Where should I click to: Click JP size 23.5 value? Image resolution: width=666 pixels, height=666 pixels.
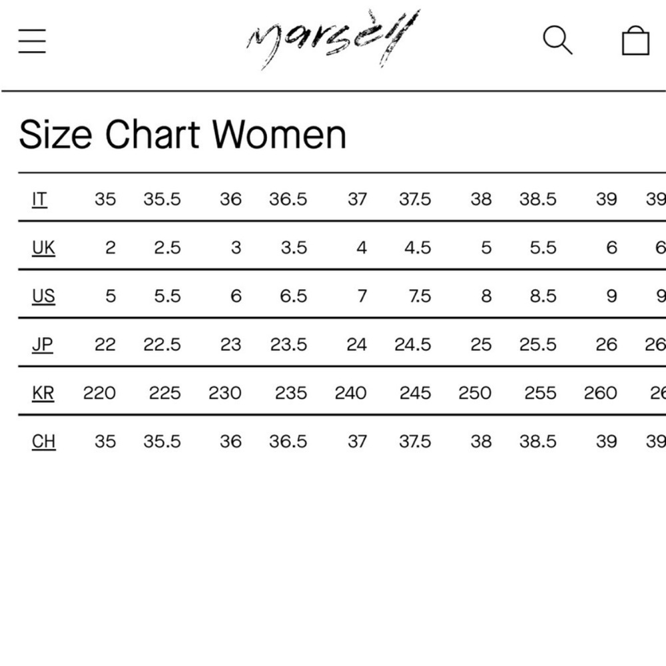[288, 344]
